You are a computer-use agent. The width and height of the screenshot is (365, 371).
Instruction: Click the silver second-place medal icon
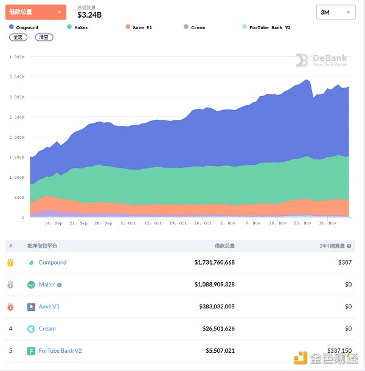(10, 285)
